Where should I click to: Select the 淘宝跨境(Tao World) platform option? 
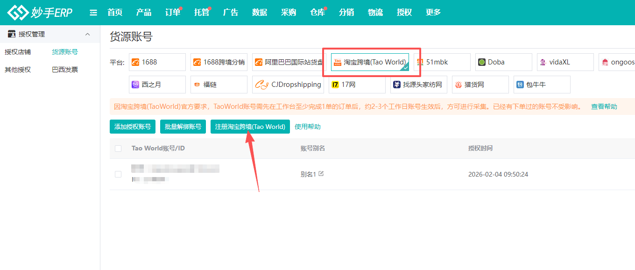[370, 62]
